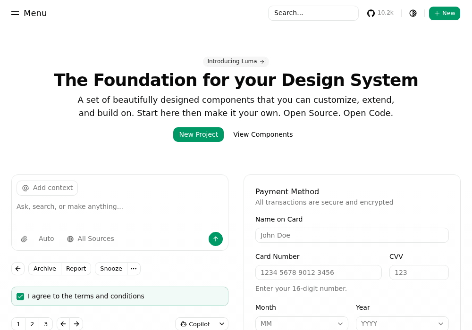This screenshot has height=330, width=472.
Task: Open the hamburger Menu icon
Action: (x=15, y=13)
